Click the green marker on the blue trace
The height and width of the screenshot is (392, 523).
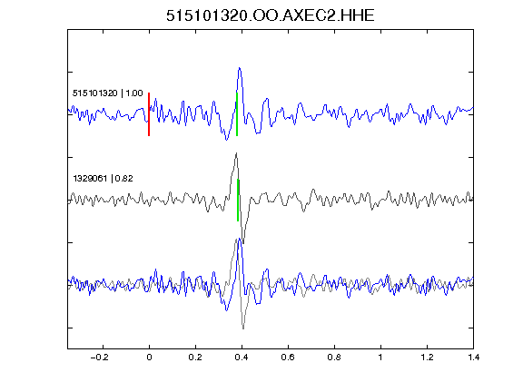point(237,114)
